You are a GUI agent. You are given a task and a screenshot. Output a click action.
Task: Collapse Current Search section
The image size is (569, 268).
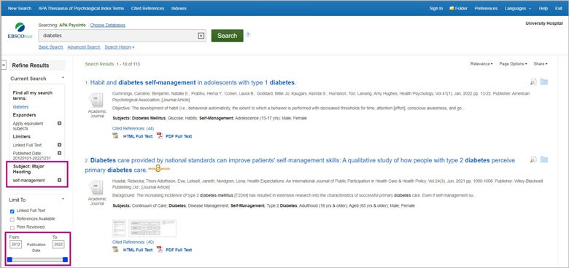[x=63, y=78]
